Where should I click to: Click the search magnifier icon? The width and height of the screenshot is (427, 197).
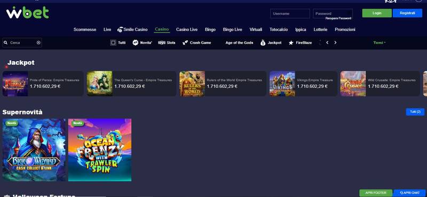click(x=6, y=43)
